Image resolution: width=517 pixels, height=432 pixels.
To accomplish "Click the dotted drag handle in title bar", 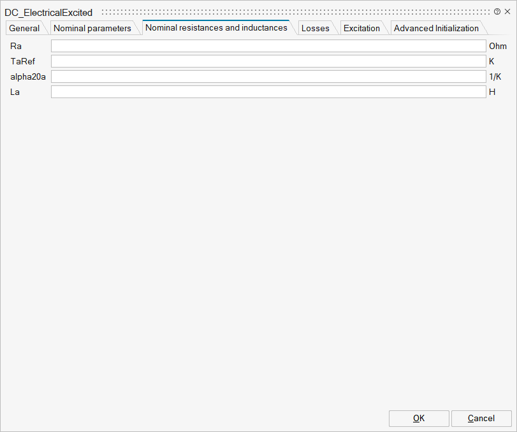I will click(x=295, y=12).
